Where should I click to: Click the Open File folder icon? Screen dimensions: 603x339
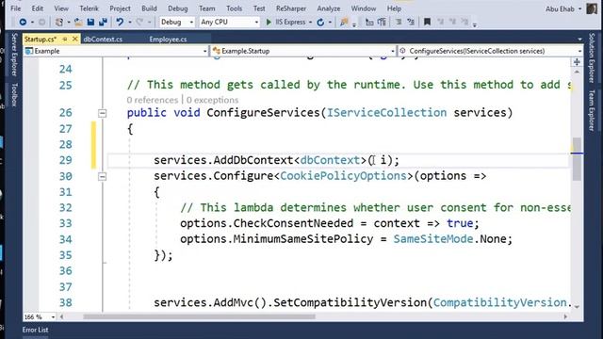tap(78, 23)
